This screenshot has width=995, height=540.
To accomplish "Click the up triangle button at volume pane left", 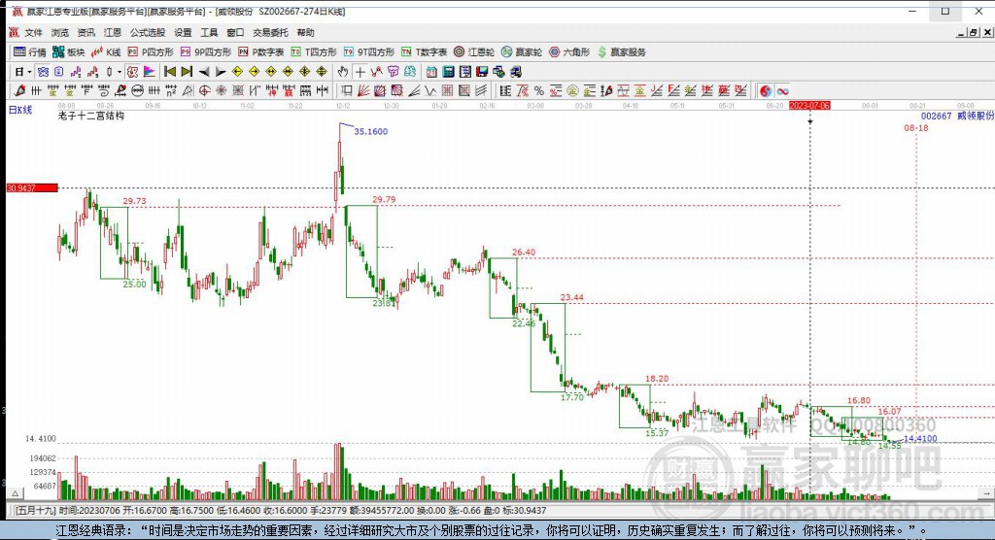I will coord(15,493).
